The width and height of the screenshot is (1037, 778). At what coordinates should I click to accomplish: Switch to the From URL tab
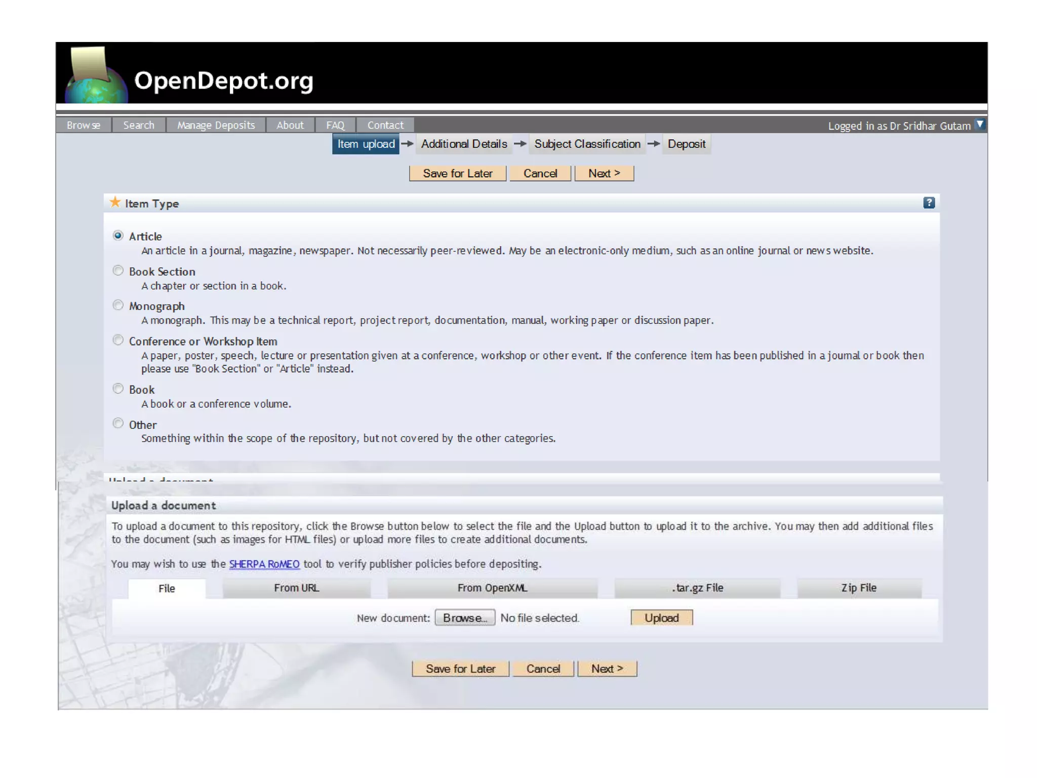[296, 588]
